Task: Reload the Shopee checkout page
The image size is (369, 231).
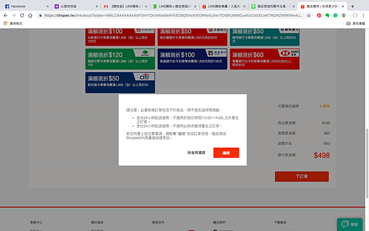Action: click(22, 15)
